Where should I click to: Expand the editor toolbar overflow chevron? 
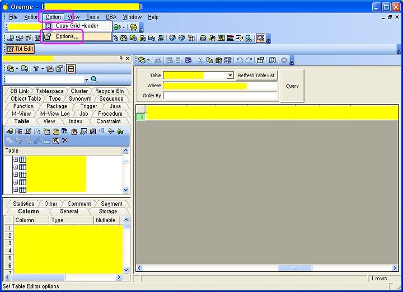(x=292, y=61)
